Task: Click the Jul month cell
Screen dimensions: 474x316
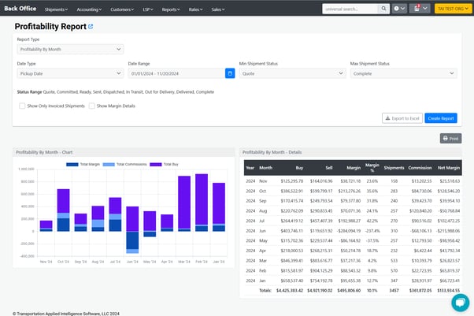Action: [x=261, y=221]
